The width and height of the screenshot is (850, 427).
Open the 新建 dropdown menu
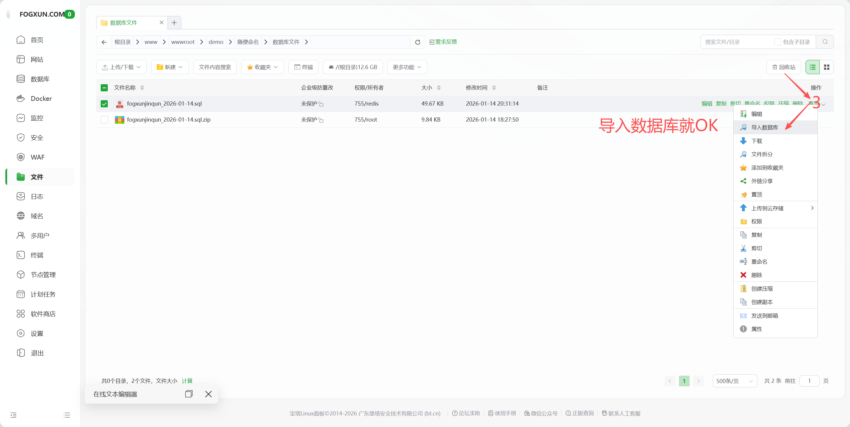[170, 67]
